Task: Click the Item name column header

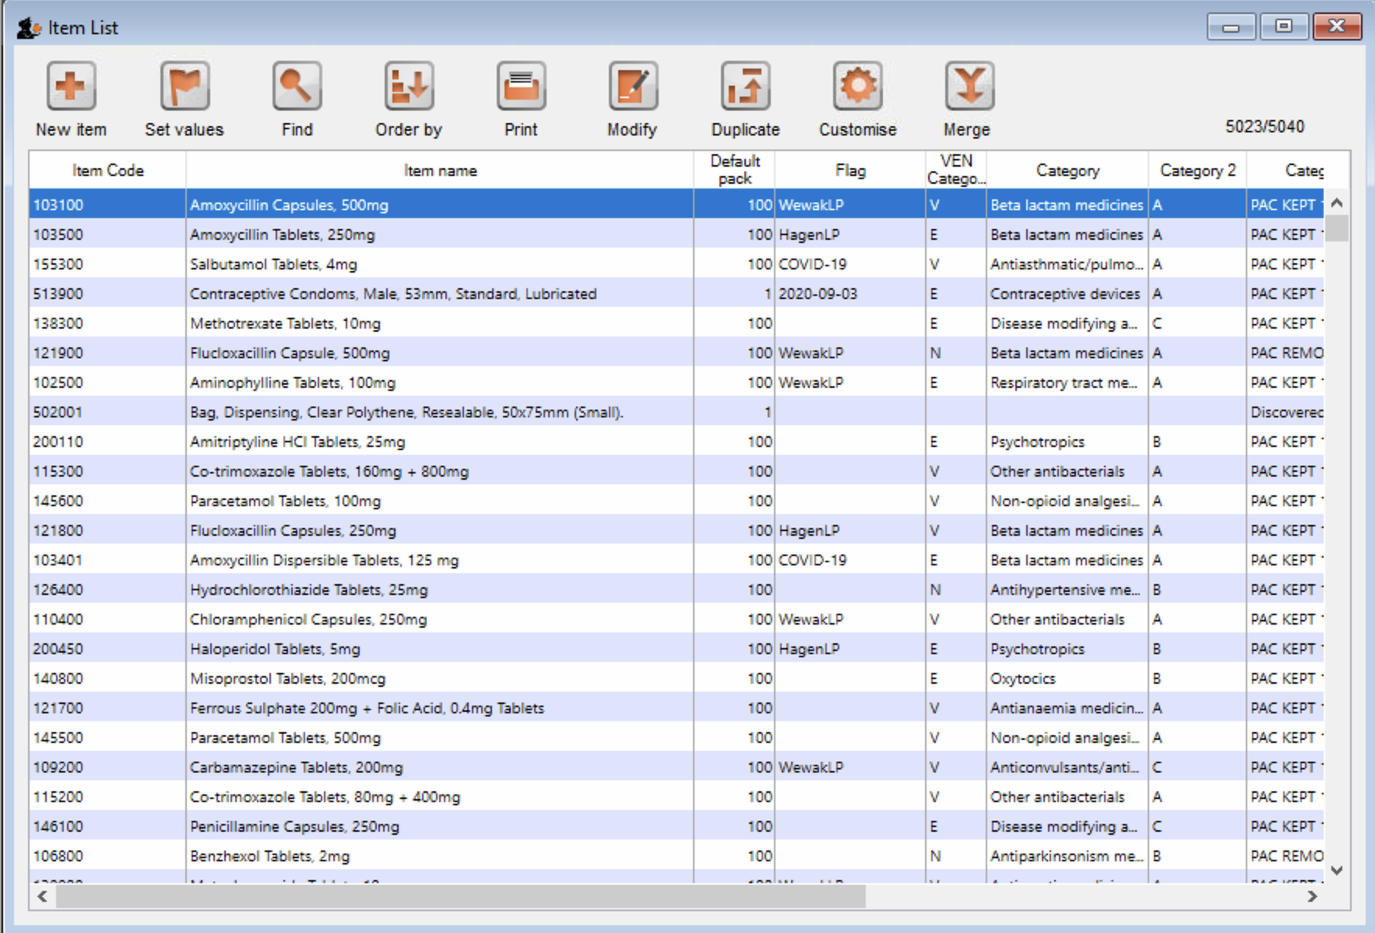Action: (440, 171)
